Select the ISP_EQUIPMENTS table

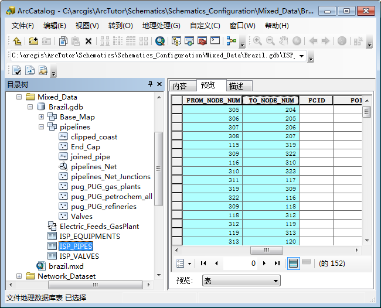(x=90, y=237)
